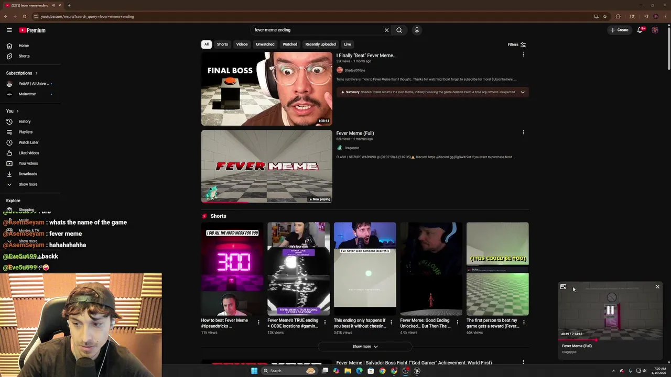
Task: Select the Watched filter chip
Action: [290, 45]
